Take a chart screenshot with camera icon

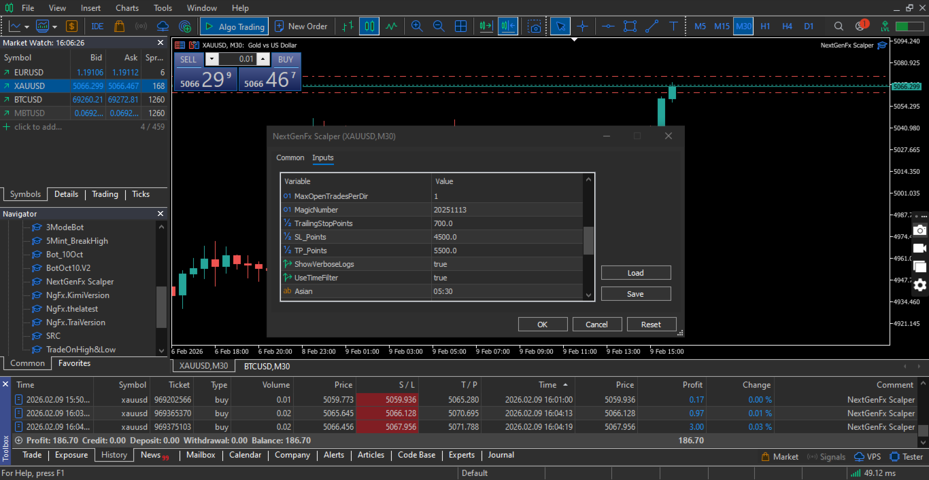[535, 26]
